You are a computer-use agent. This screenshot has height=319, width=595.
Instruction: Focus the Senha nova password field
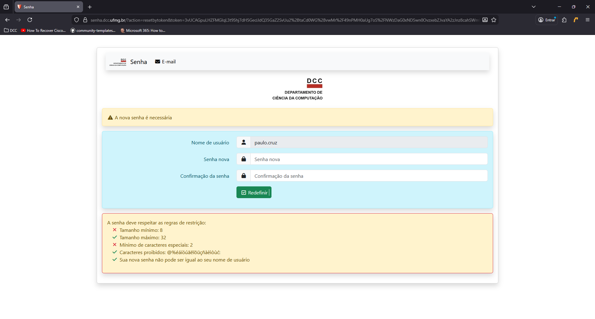368,159
